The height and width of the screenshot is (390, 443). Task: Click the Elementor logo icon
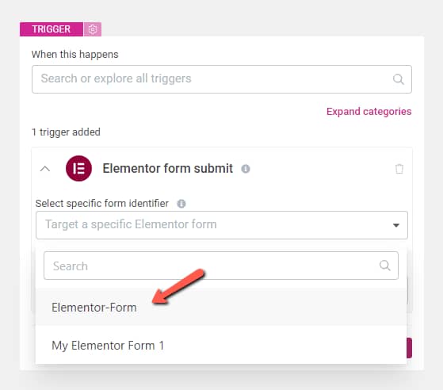(x=78, y=168)
